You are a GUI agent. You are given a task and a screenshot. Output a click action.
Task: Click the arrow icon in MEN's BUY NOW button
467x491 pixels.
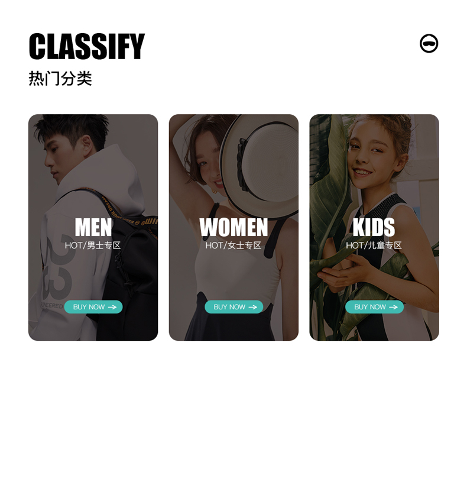(112, 307)
